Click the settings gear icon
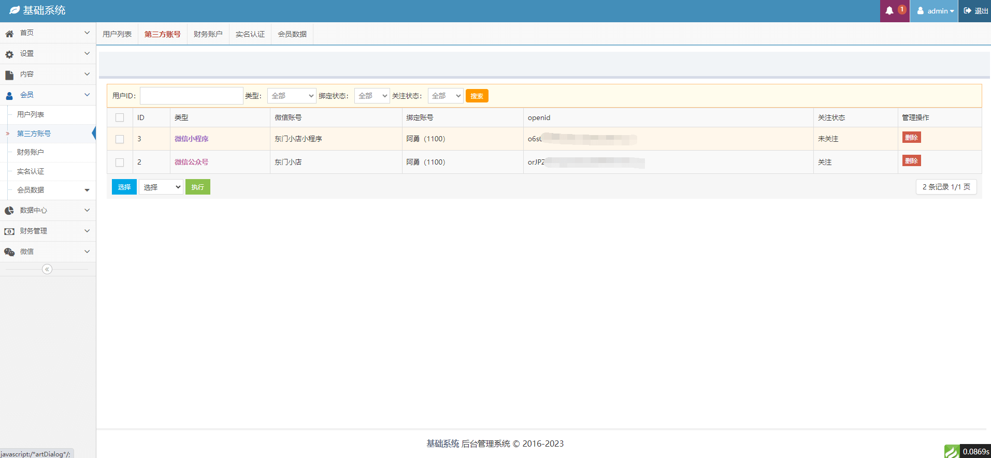 pos(9,54)
